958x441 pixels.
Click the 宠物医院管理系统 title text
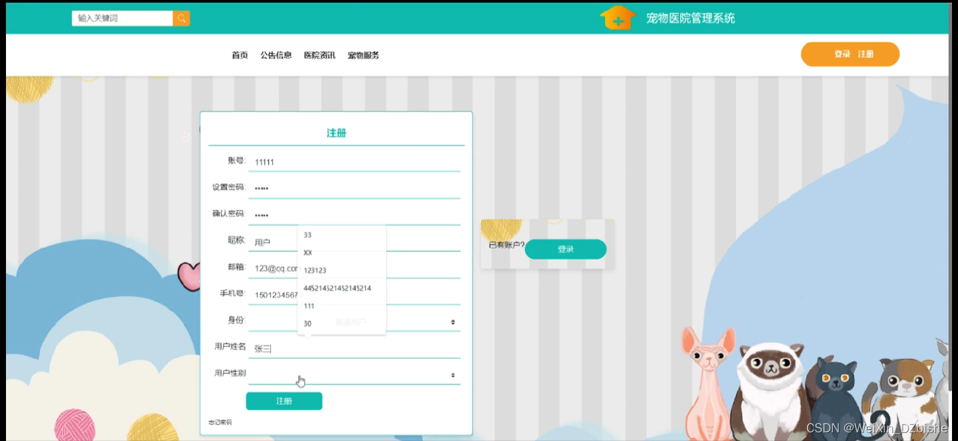691,18
